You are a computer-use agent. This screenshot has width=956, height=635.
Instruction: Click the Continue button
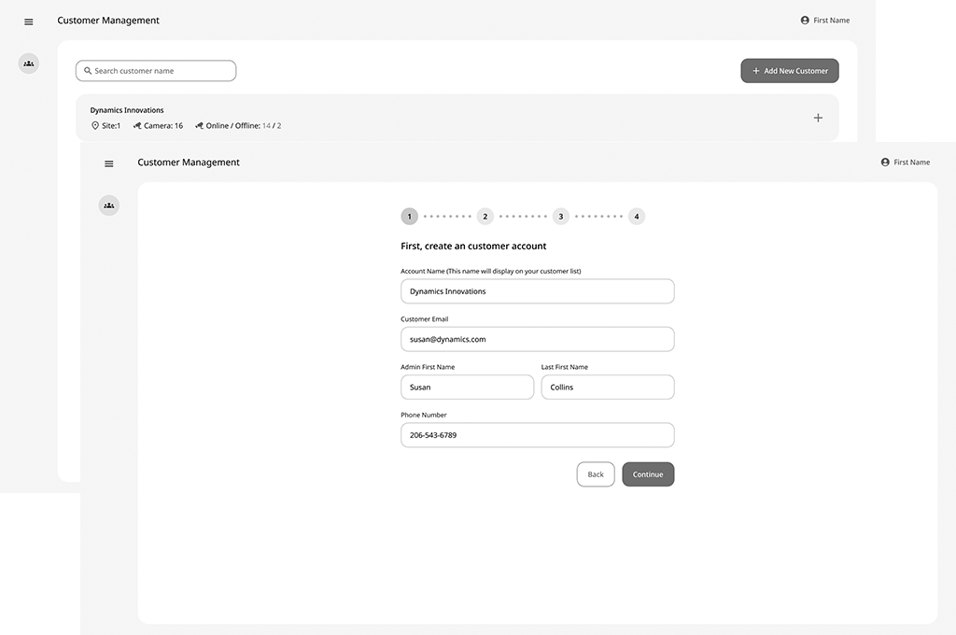coord(648,474)
